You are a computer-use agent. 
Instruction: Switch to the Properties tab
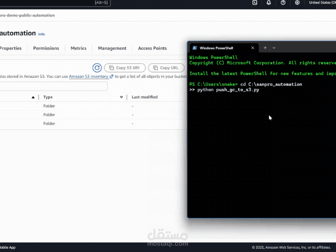point(11,48)
